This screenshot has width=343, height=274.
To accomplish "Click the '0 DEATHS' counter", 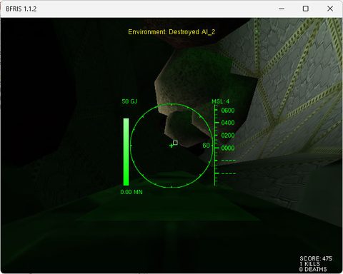I will click(x=313, y=269).
